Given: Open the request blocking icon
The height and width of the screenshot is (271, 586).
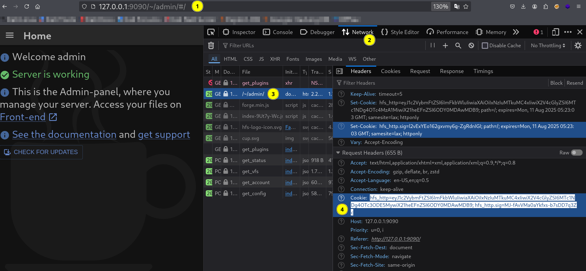Looking at the screenshot, I should click(471, 45).
